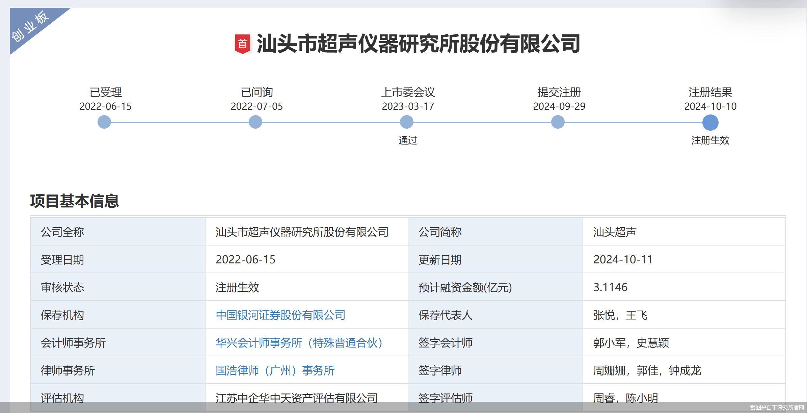
Task: Click the 上市委会议 timeline node
Action: [x=406, y=122]
